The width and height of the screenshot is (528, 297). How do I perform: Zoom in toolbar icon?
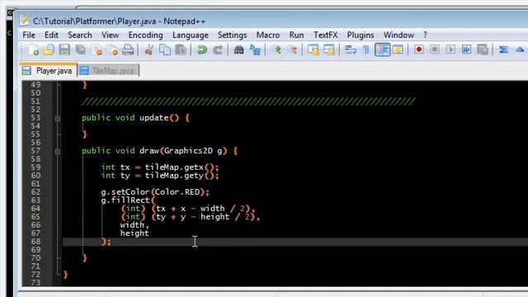pyautogui.click(x=277, y=50)
